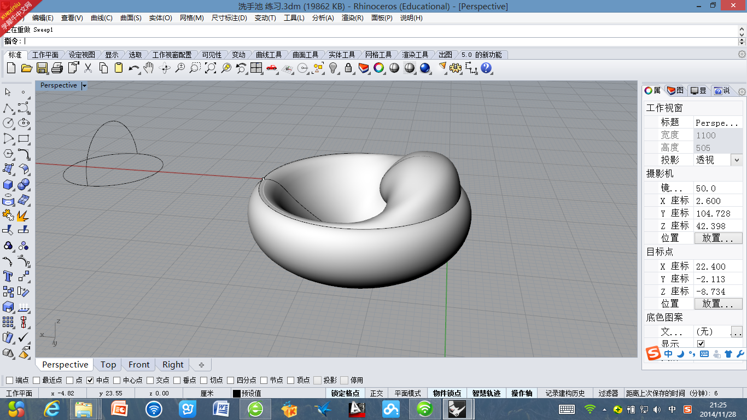
Task: Open the 曲线(C) menu
Action: (102, 18)
